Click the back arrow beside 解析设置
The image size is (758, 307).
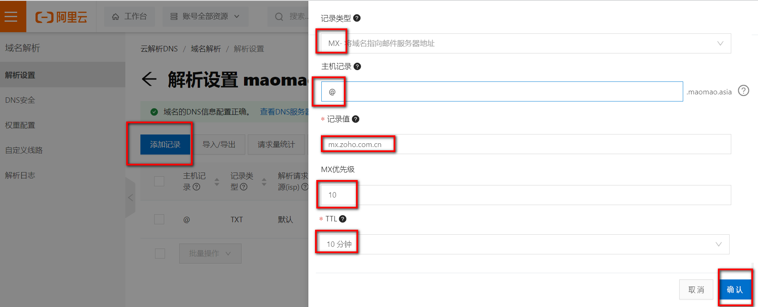point(149,79)
